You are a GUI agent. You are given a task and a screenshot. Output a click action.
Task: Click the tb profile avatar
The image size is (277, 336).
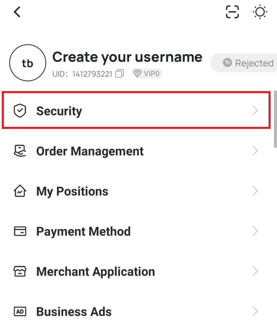(27, 63)
